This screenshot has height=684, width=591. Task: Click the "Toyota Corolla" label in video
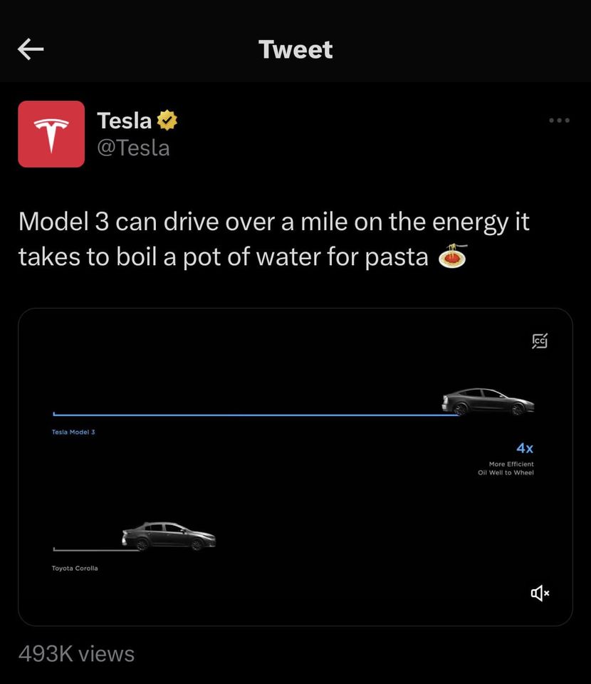[x=75, y=568]
